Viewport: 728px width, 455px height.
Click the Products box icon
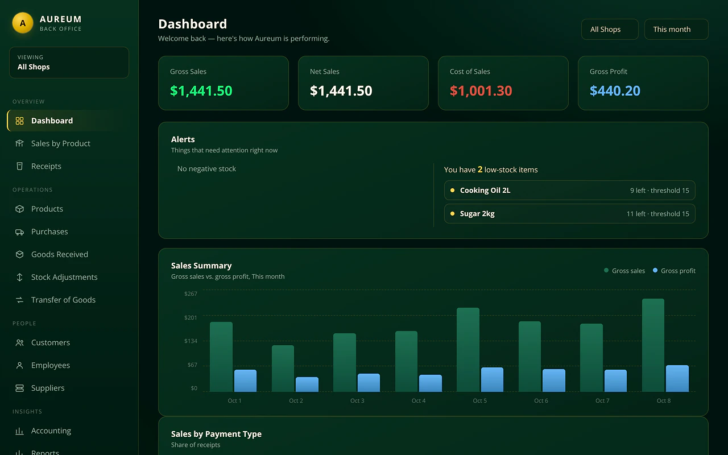click(19, 209)
